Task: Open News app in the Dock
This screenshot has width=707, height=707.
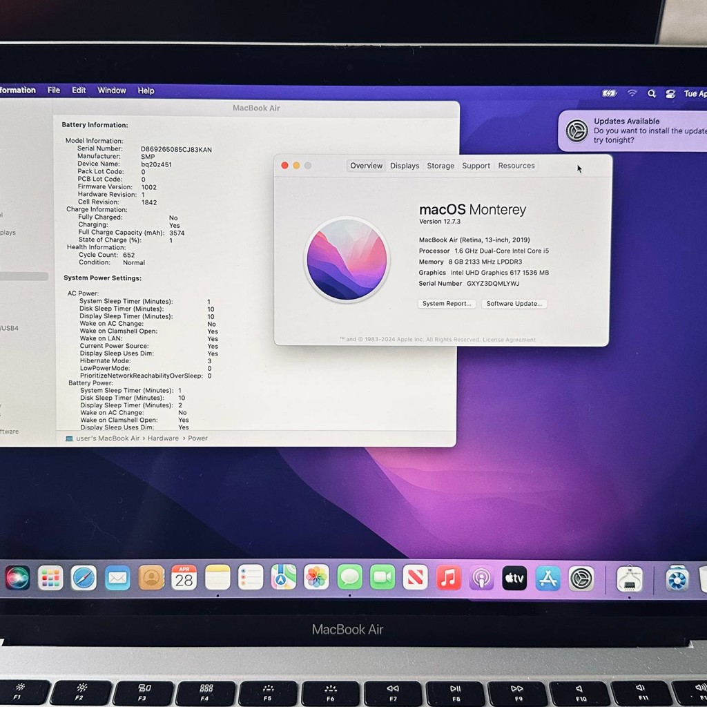Action: [x=415, y=578]
